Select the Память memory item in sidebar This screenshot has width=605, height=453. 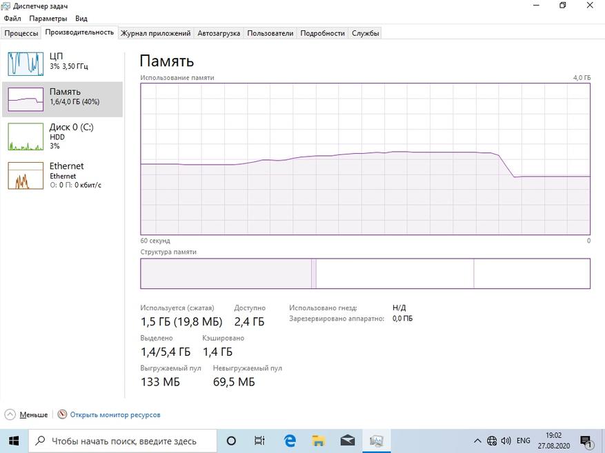(63, 99)
